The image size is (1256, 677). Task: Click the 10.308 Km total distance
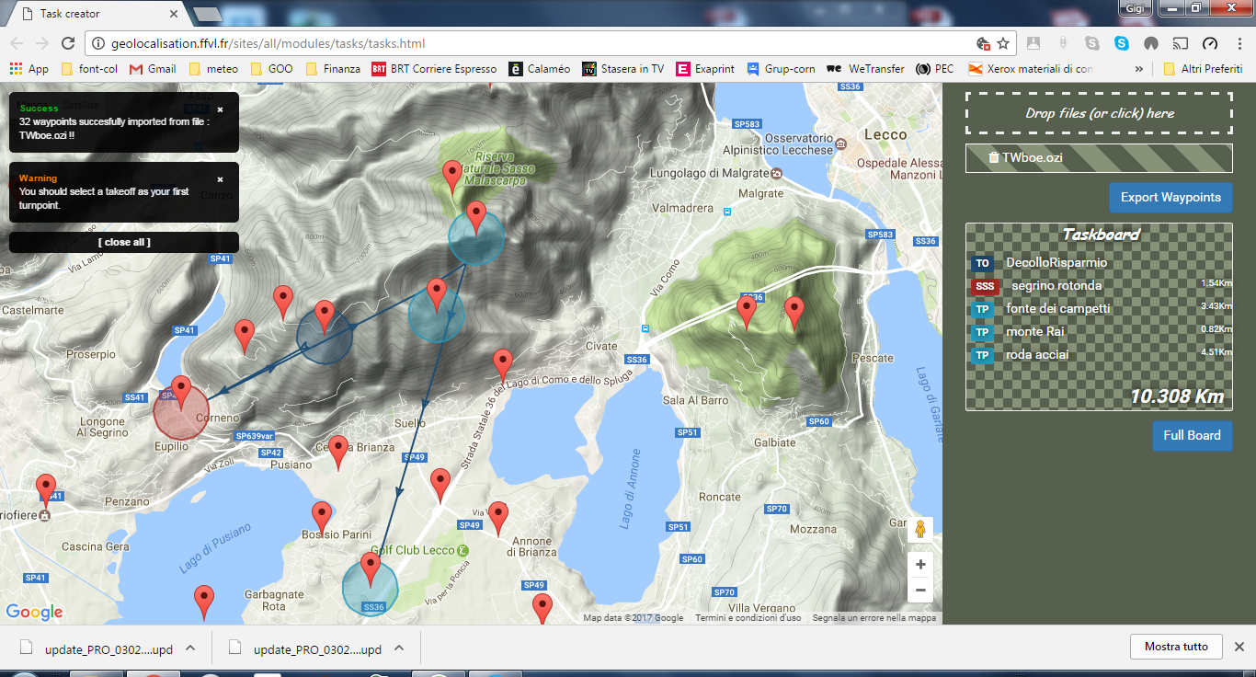(x=1177, y=396)
